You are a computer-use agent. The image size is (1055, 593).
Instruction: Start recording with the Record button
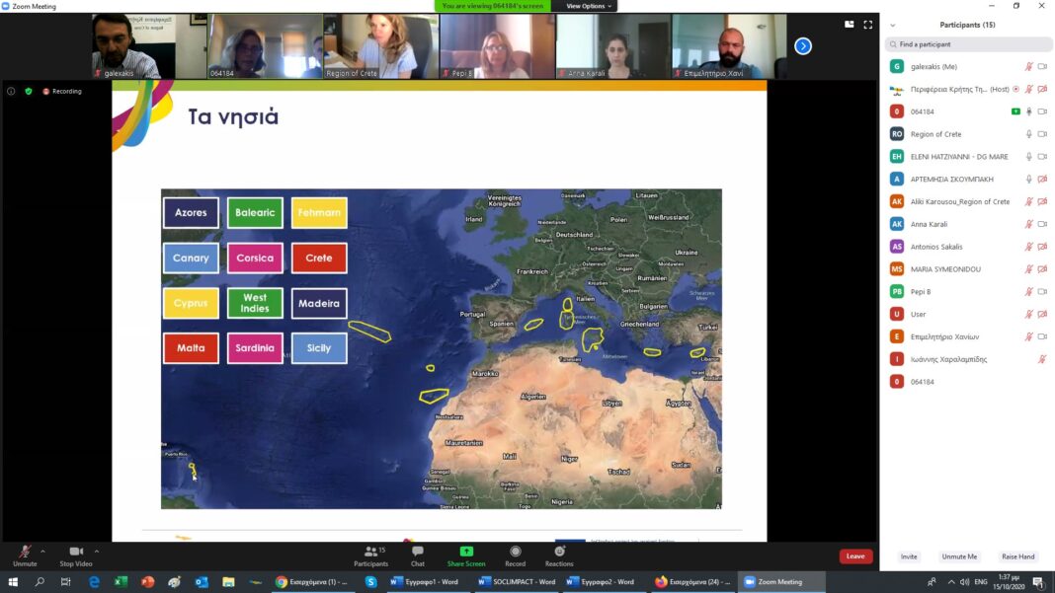(x=515, y=555)
